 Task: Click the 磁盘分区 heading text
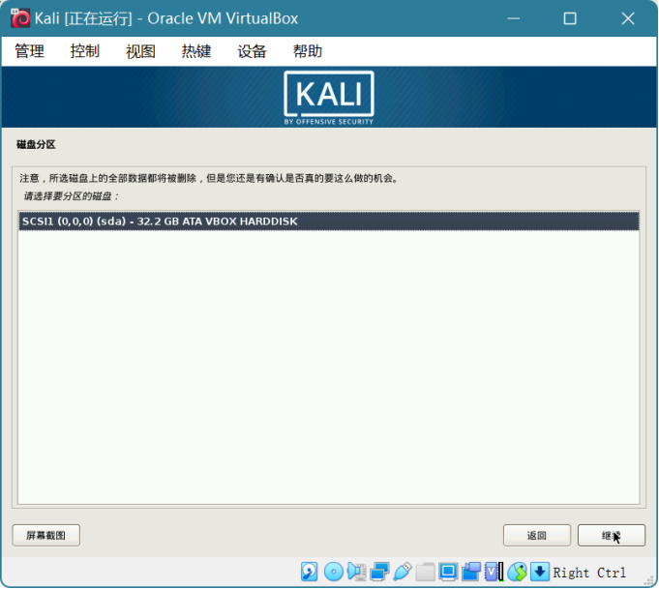coord(36,144)
